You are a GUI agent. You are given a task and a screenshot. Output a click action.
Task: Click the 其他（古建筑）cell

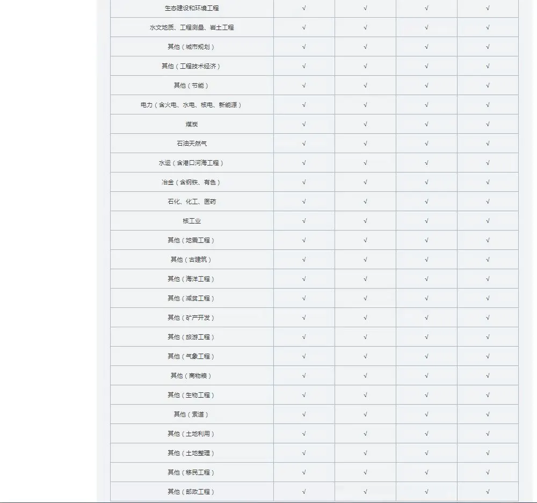pyautogui.click(x=192, y=260)
